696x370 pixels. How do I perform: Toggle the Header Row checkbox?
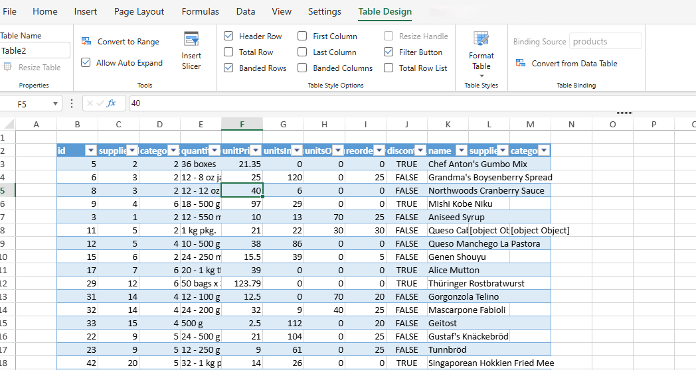(x=228, y=36)
